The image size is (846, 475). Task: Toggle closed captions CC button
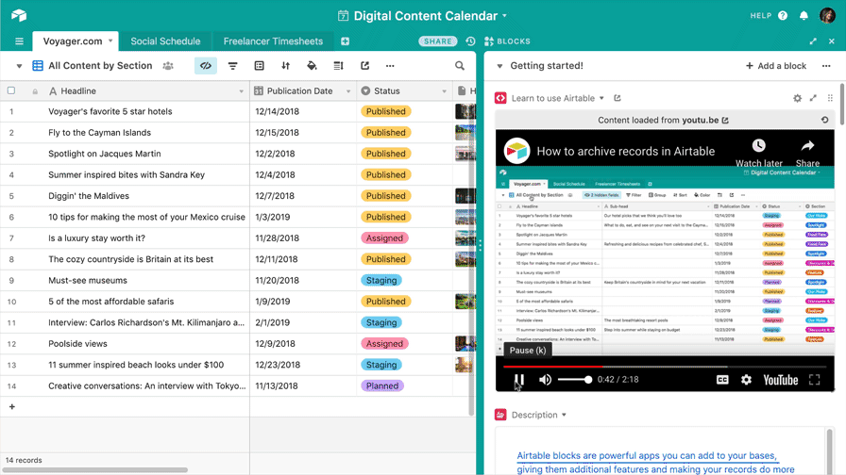click(722, 380)
